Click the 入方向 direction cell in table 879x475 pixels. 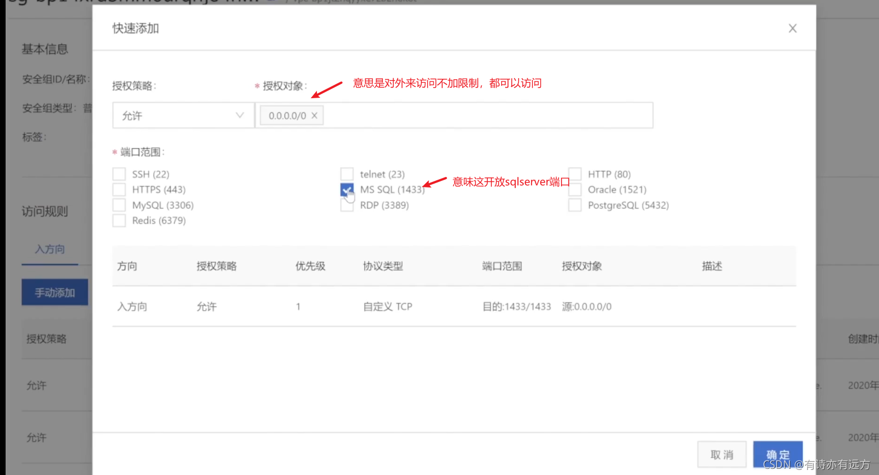pos(132,306)
